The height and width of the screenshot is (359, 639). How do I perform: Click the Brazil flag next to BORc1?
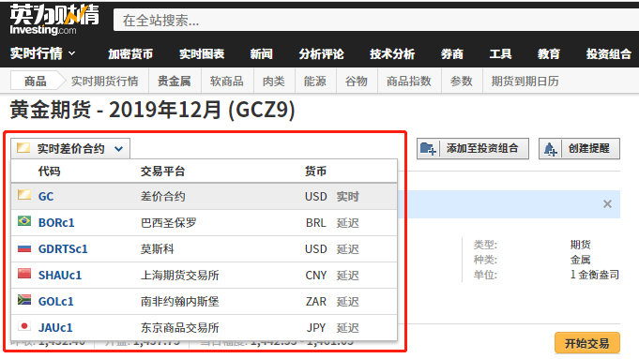[24, 221]
